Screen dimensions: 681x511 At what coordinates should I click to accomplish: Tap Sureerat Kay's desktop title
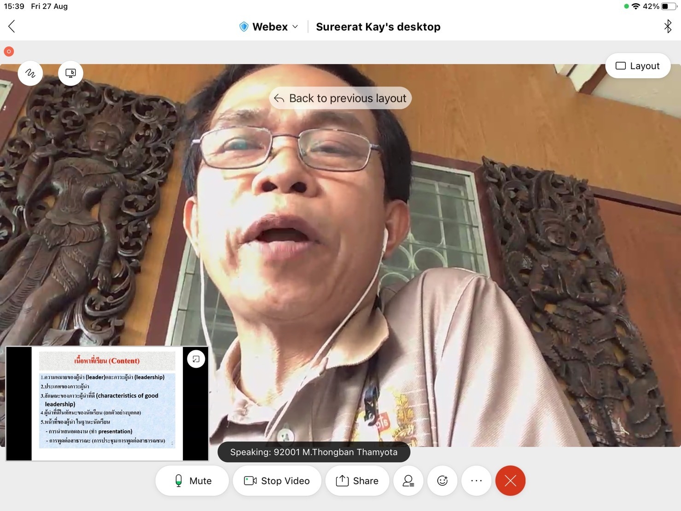pos(378,27)
